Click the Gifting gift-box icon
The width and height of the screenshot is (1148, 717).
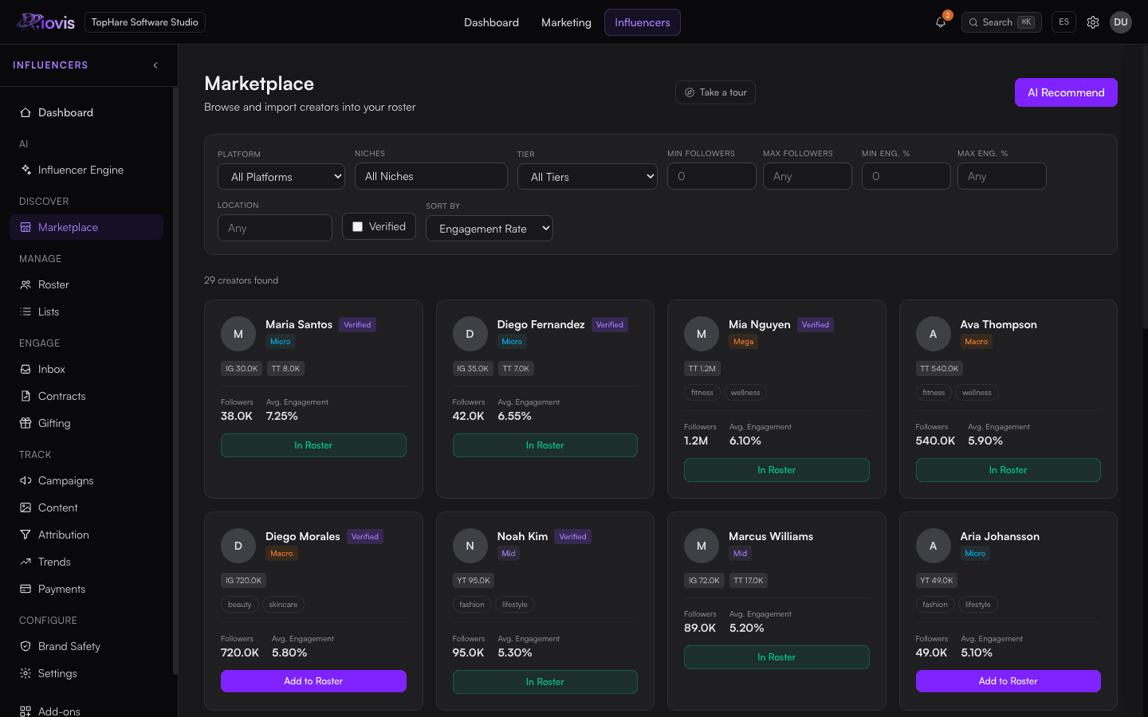tap(26, 423)
